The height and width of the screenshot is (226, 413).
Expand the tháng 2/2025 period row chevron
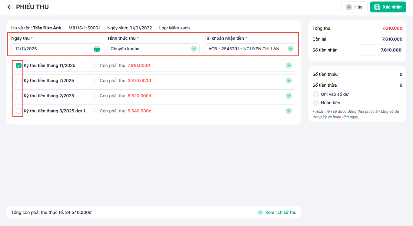[x=288, y=96]
